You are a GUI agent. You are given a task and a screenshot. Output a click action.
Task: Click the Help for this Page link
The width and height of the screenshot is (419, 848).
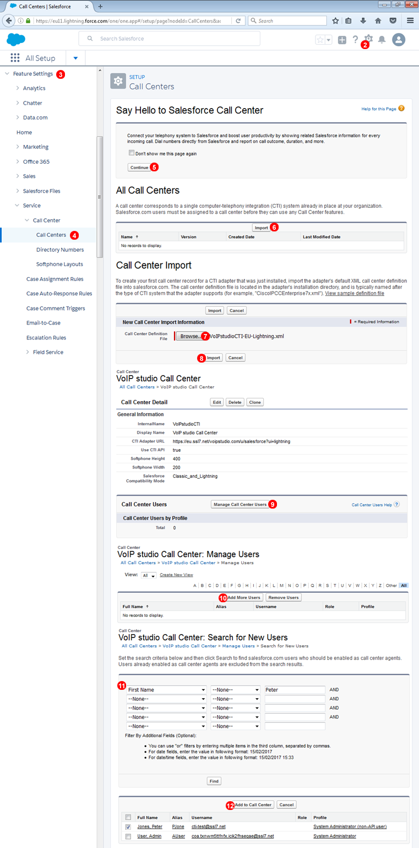coord(378,109)
